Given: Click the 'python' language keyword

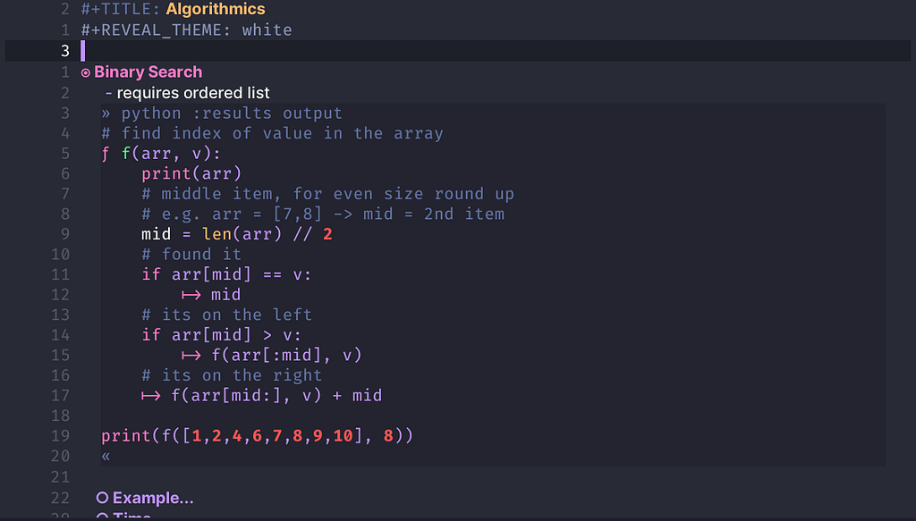Looking at the screenshot, I should point(151,113).
